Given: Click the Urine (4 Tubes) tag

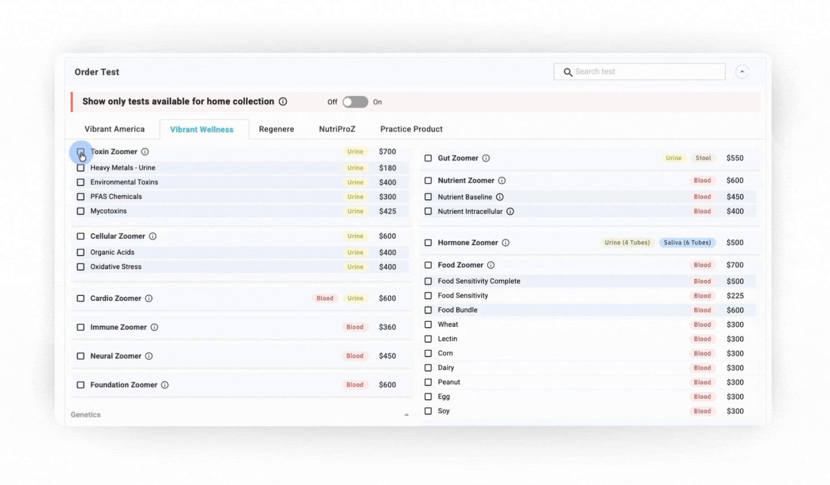Looking at the screenshot, I should click(627, 243).
